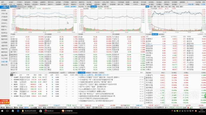
Task: Select the CL00Y 原油当月连续 row
Action: [x=44, y=77]
